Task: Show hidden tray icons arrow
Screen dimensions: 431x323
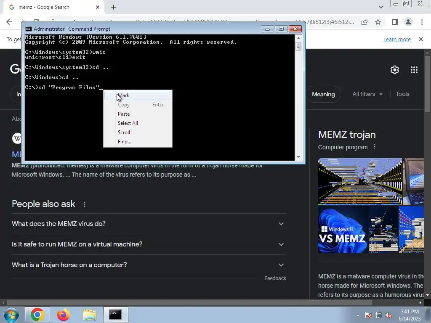Action: tap(358, 315)
